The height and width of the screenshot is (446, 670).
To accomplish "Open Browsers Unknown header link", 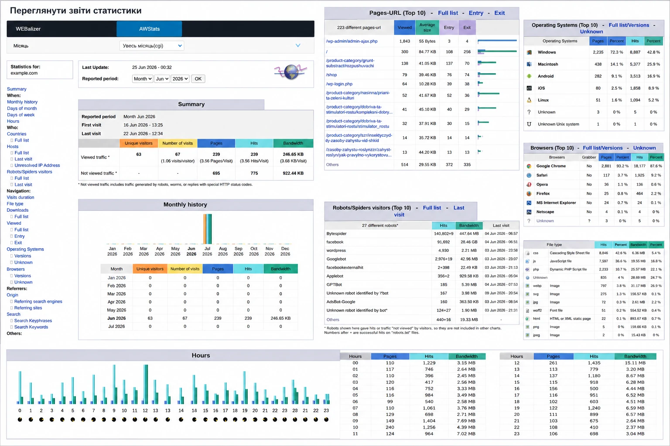I will click(644, 148).
